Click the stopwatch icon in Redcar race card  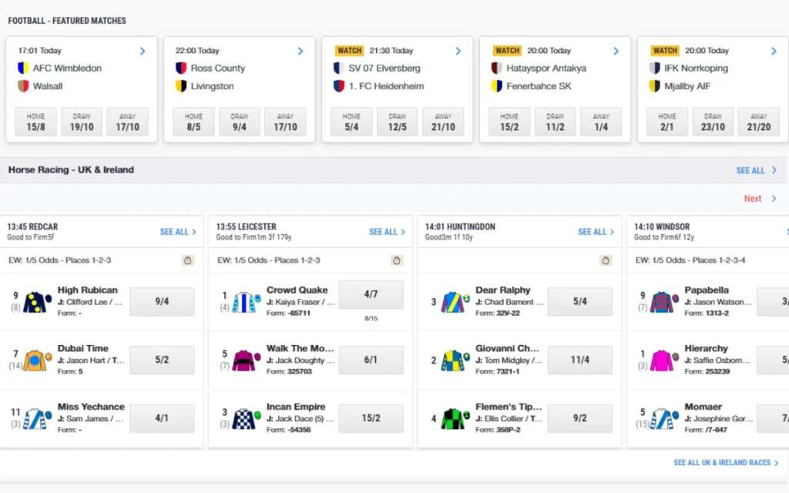pos(188,260)
